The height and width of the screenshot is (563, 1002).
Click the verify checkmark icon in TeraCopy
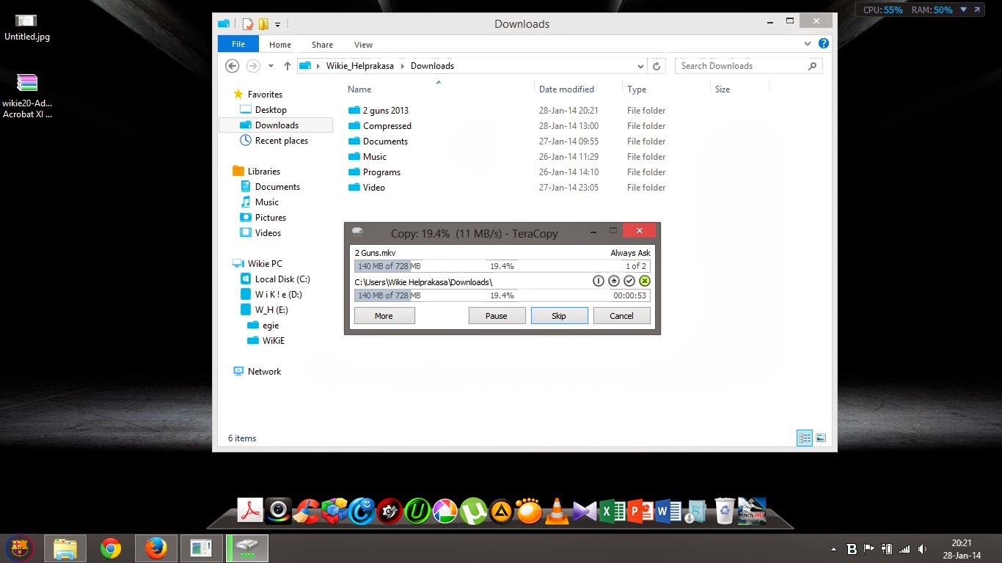(x=629, y=281)
